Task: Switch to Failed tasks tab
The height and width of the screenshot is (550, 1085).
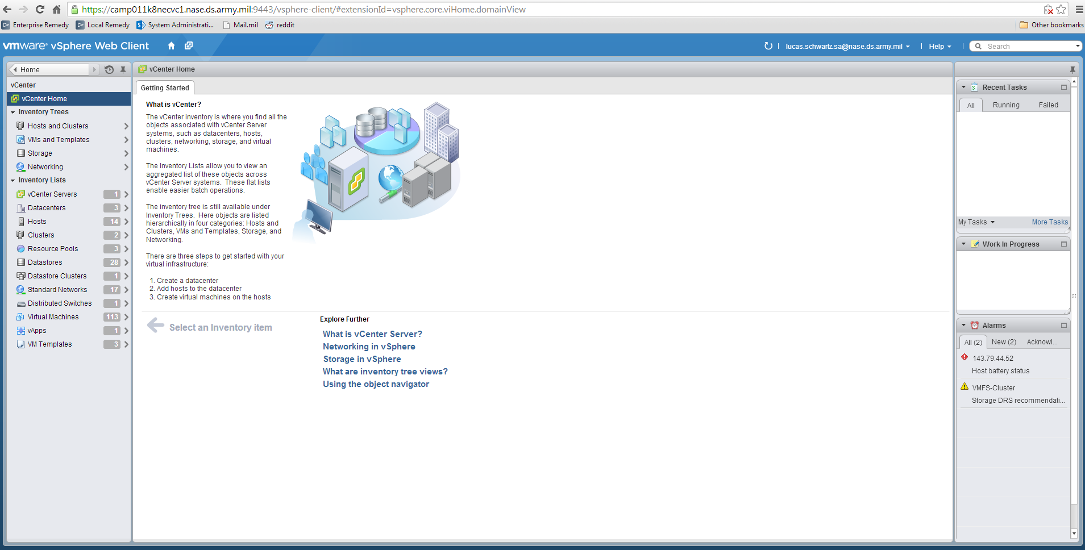Action: (1048, 105)
